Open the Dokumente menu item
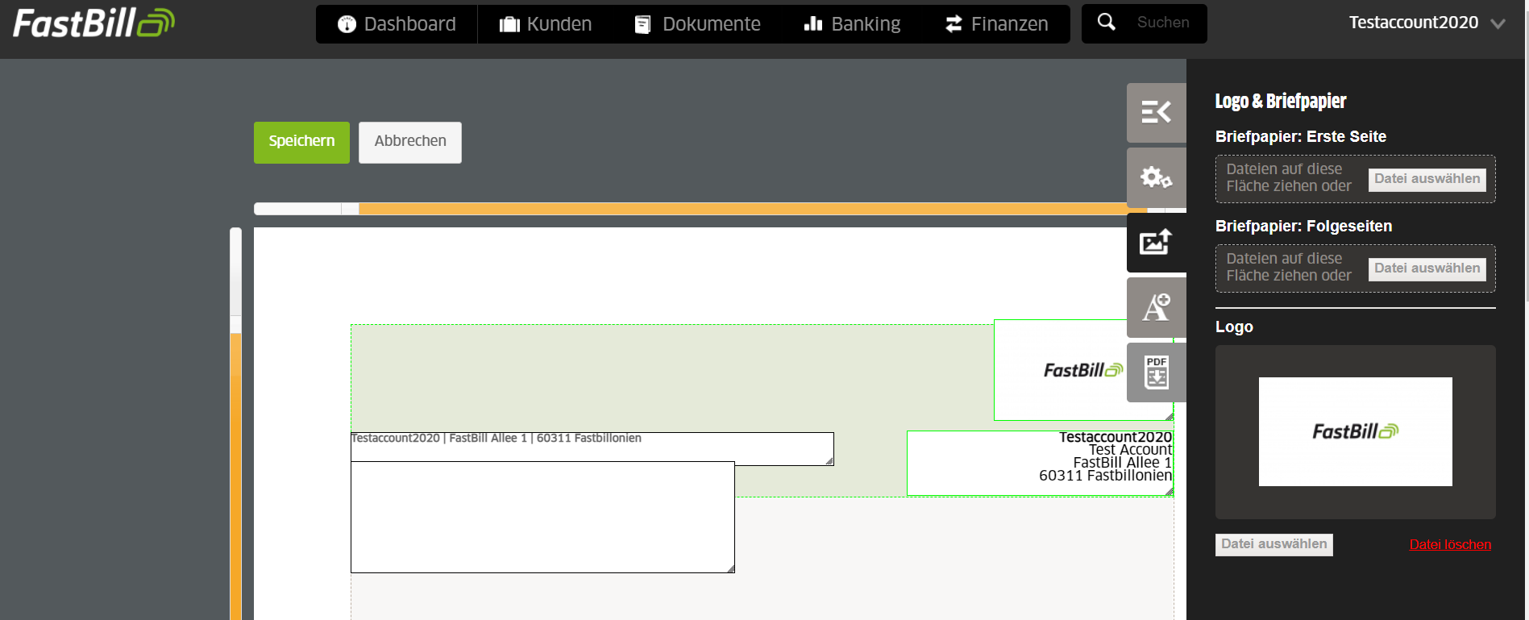 click(698, 24)
